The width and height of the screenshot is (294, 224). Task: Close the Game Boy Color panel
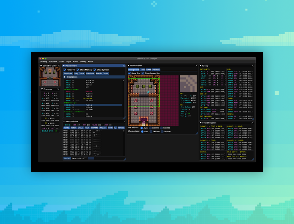59,66
